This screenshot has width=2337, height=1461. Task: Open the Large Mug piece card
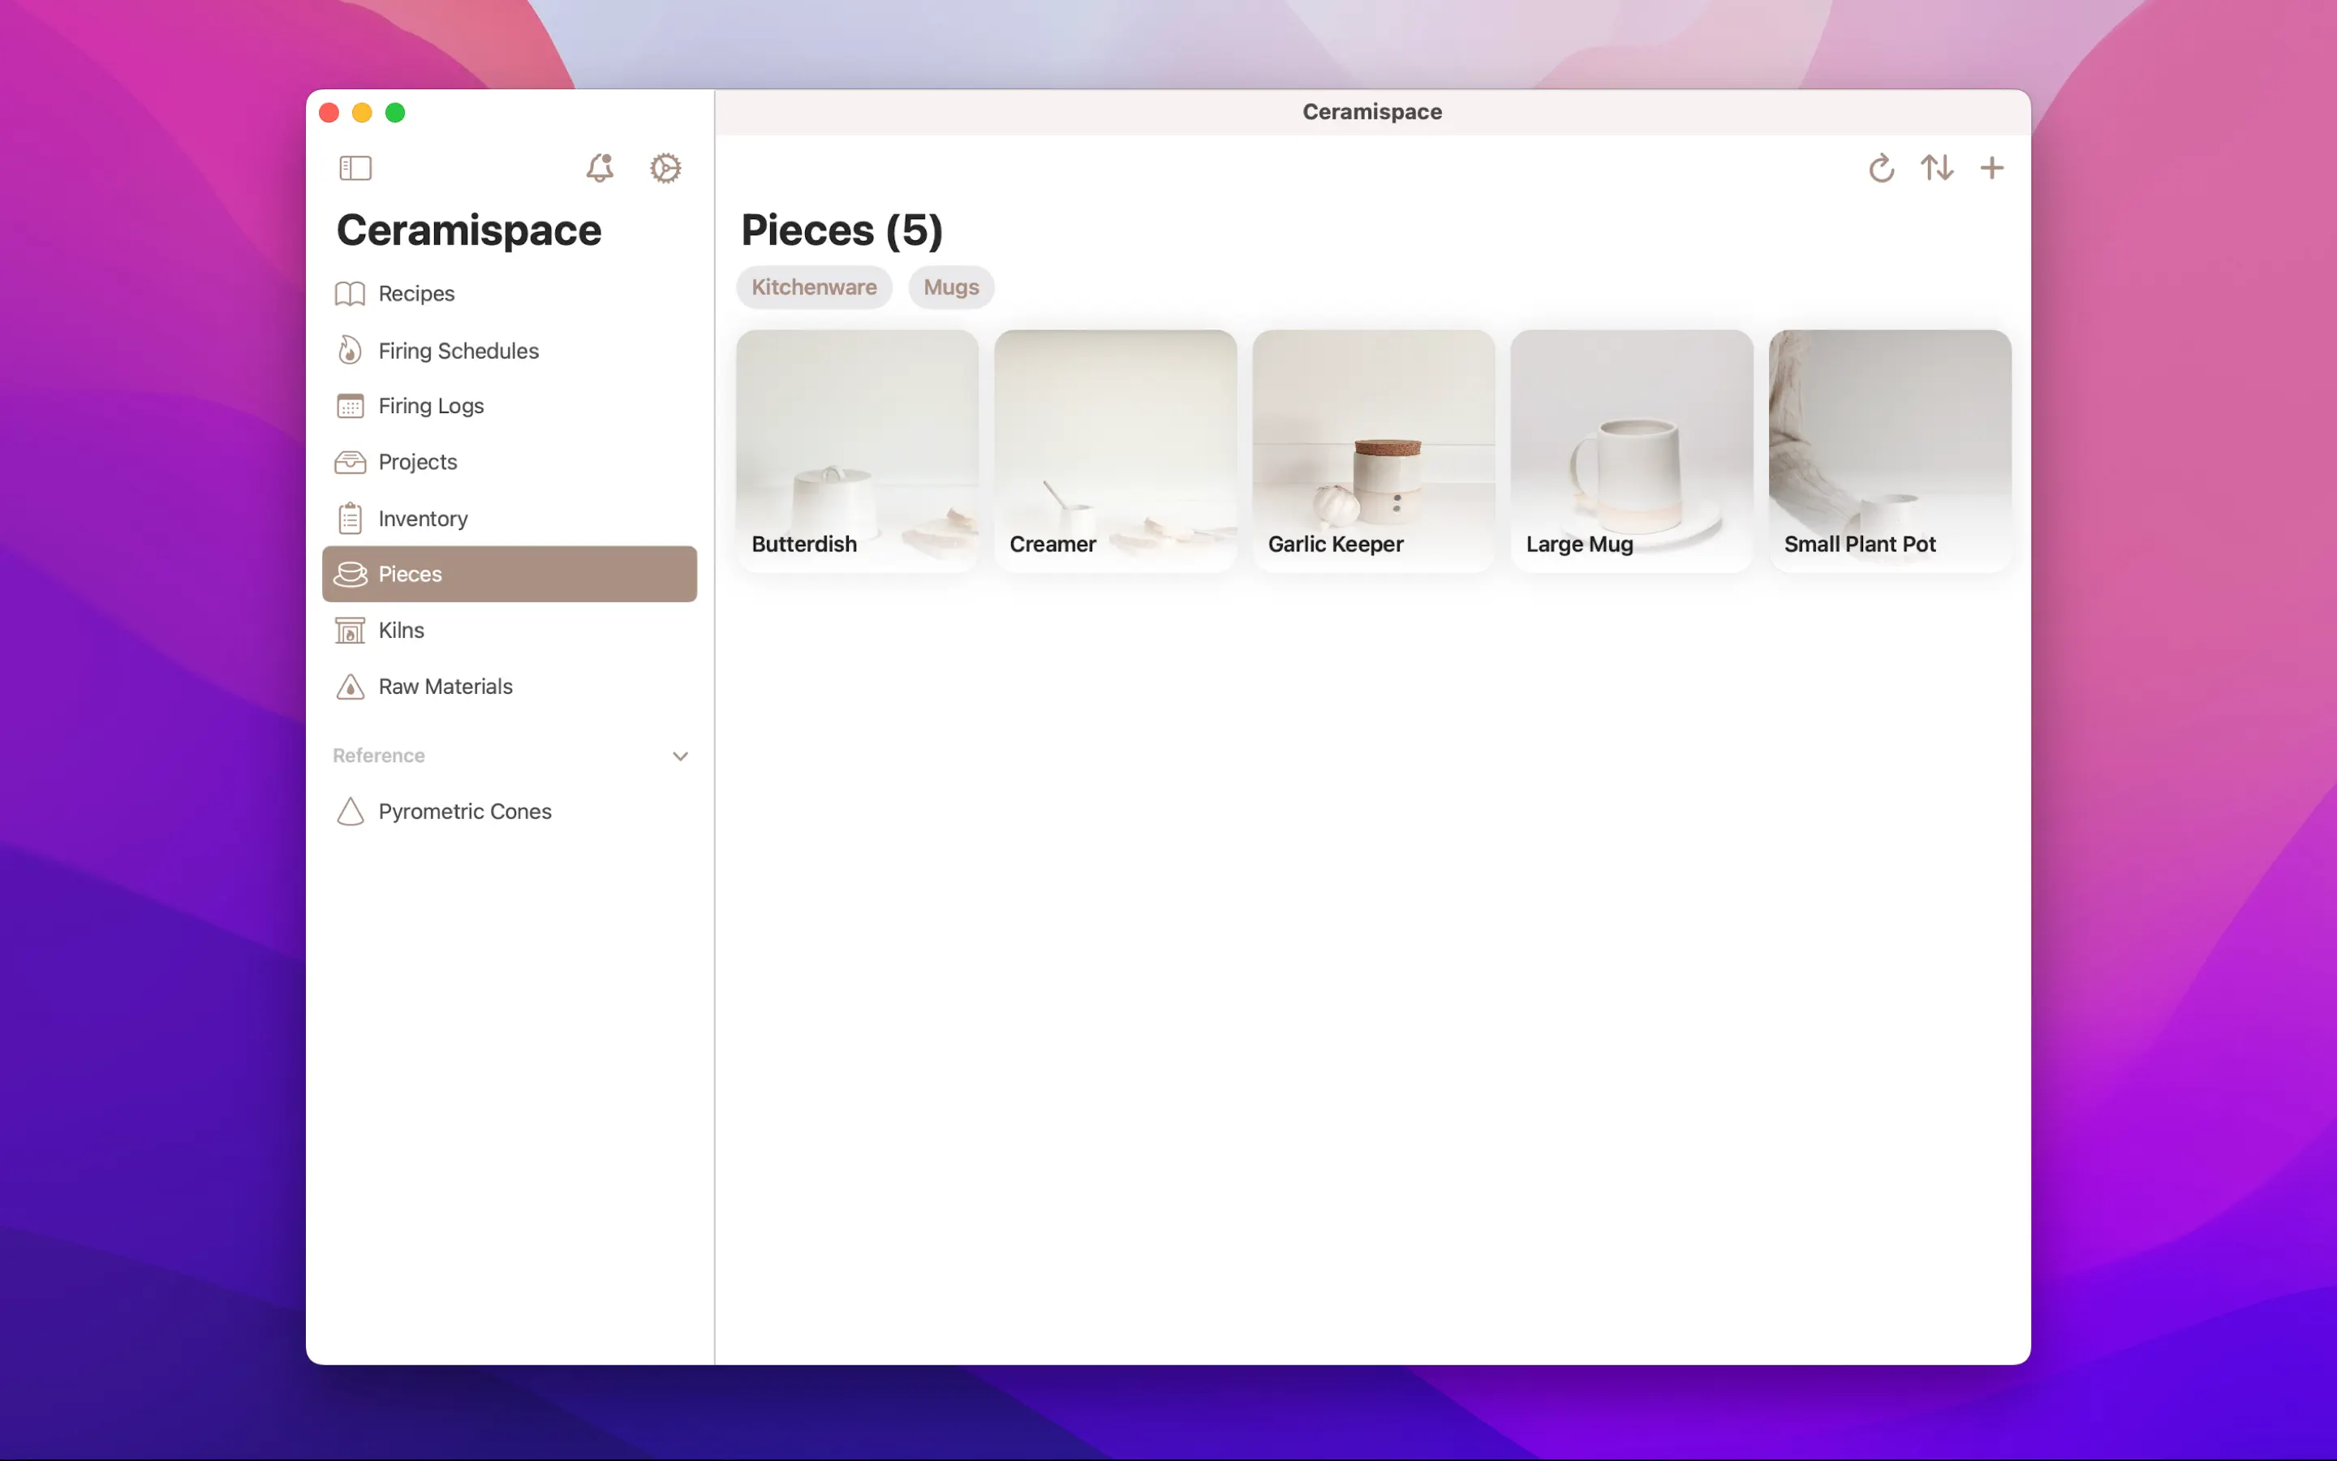coord(1631,450)
